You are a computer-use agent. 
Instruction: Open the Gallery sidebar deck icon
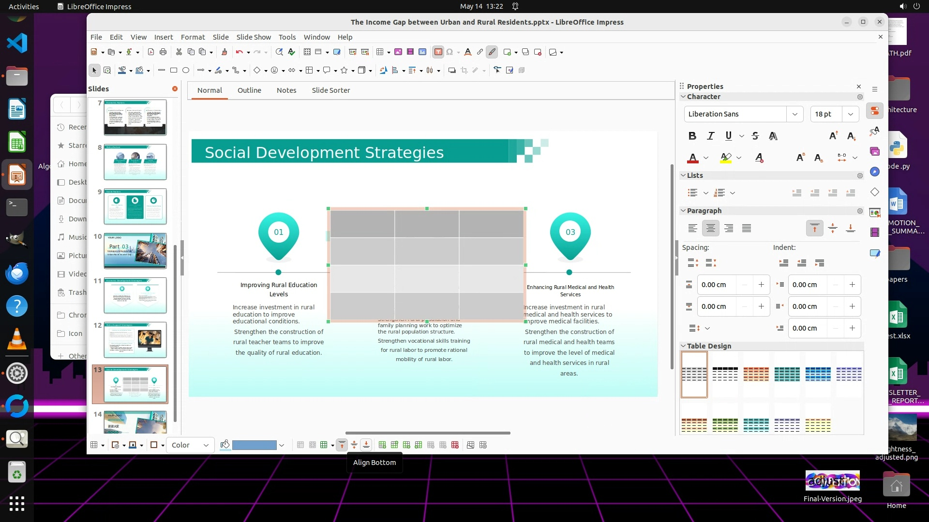(x=874, y=151)
